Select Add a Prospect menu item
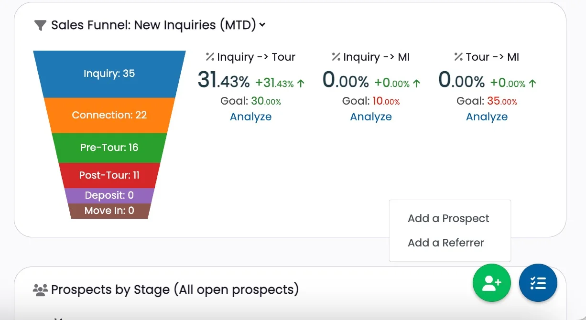This screenshot has height=320, width=586. (448, 218)
